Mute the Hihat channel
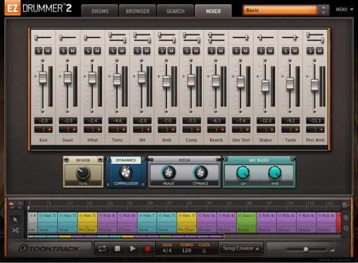Viewport: 358px width, 263px height. tap(97, 51)
